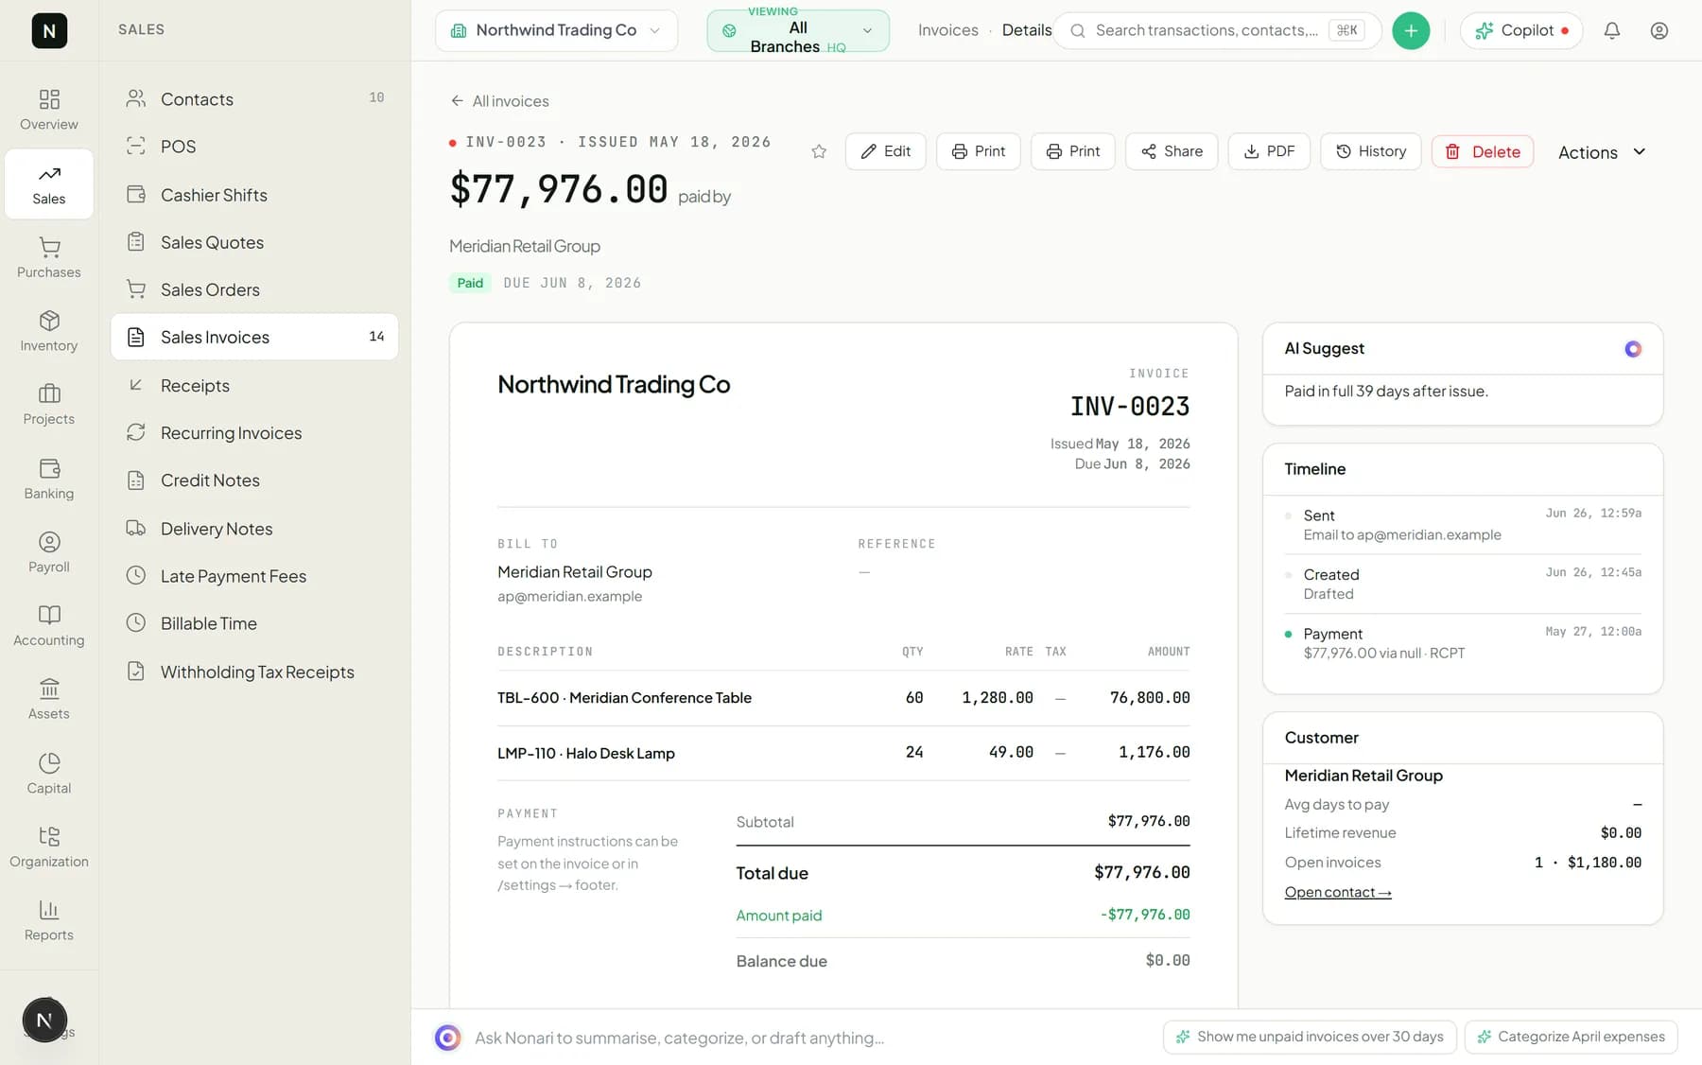Open Cashier Shifts
The height and width of the screenshot is (1065, 1702).
pyautogui.click(x=254, y=195)
